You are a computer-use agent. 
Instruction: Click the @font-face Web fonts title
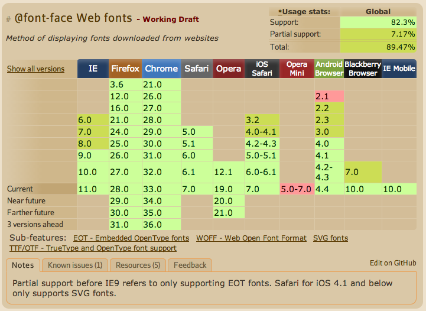(73, 18)
